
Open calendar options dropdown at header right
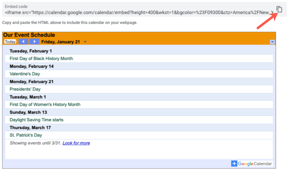click(272, 42)
